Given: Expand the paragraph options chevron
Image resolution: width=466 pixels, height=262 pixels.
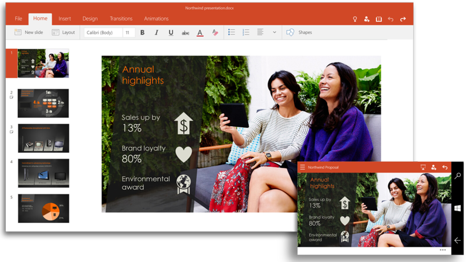Looking at the screenshot, I should pos(274,32).
